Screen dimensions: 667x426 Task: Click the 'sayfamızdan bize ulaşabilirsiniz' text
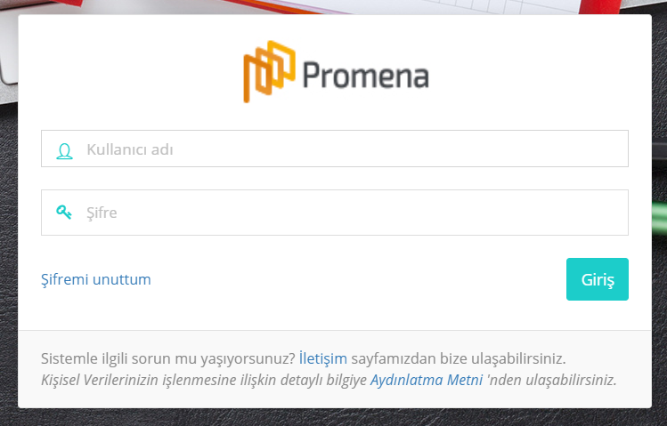pyautogui.click(x=459, y=358)
